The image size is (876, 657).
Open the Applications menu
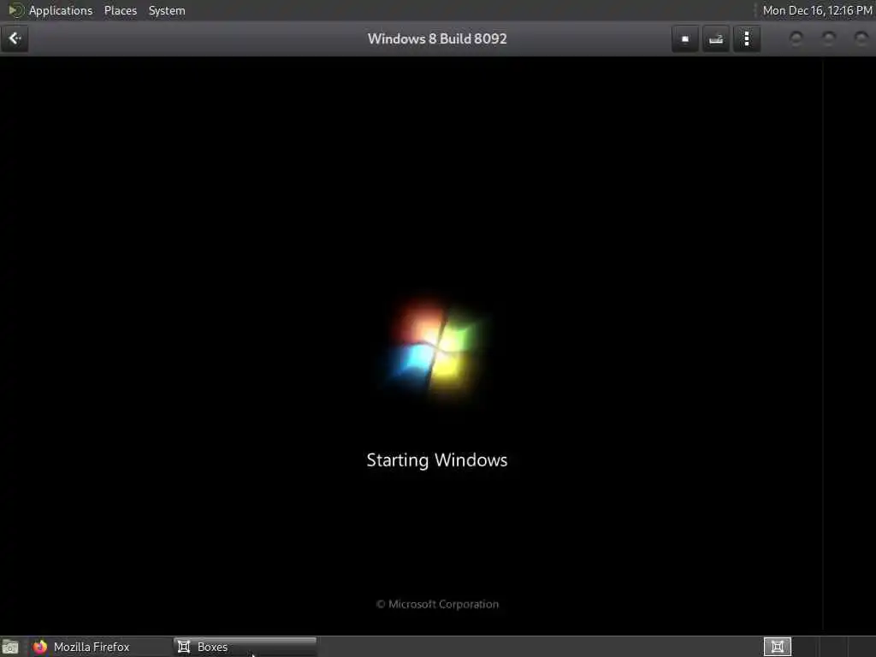[61, 10]
